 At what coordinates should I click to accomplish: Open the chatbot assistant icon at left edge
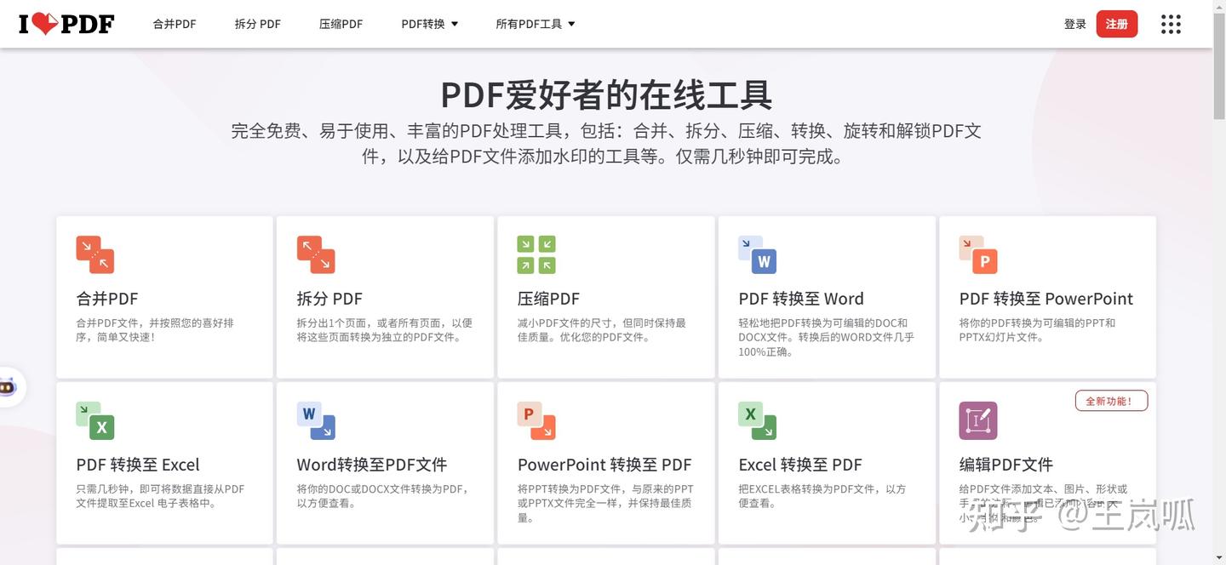(x=9, y=387)
